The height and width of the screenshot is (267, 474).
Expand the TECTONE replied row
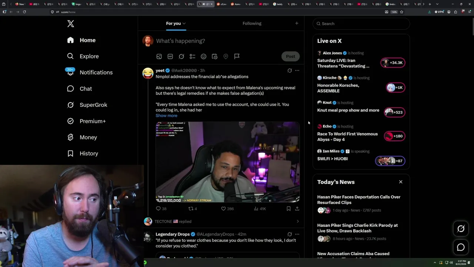point(221,221)
